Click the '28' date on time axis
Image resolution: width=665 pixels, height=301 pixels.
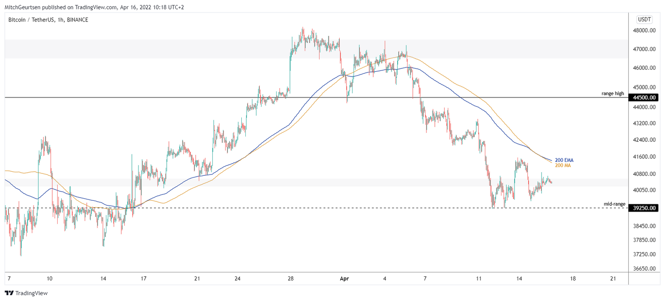point(290,279)
